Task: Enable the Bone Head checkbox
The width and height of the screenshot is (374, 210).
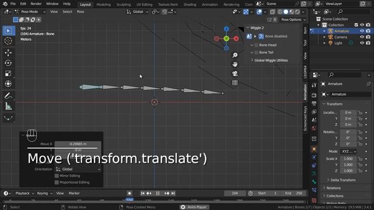Action: click(257, 45)
